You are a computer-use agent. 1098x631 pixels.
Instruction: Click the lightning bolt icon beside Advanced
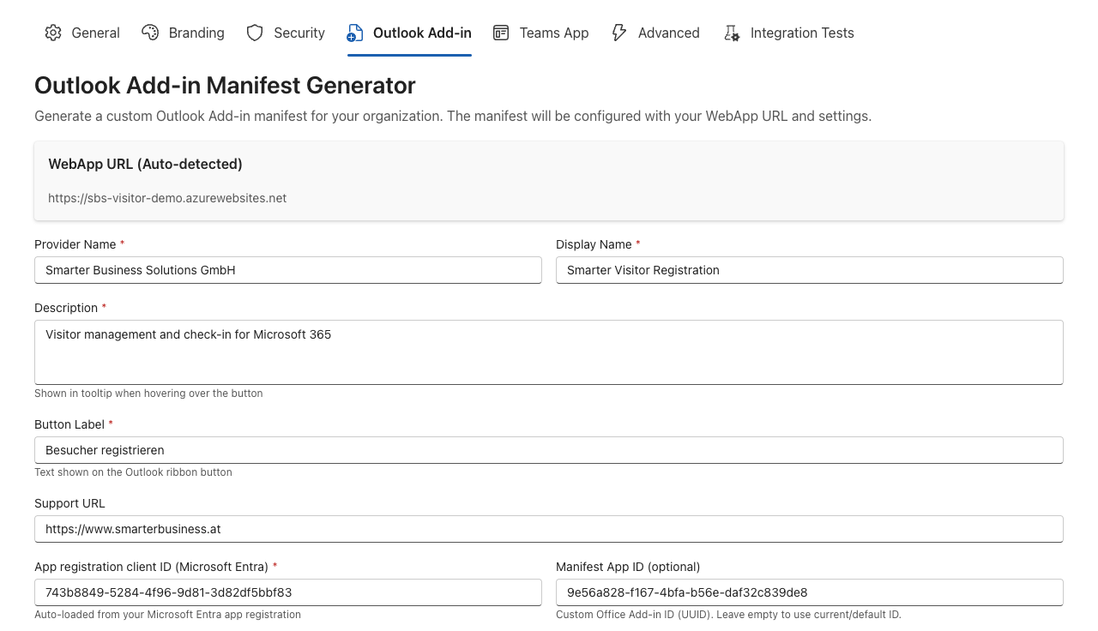tap(619, 33)
